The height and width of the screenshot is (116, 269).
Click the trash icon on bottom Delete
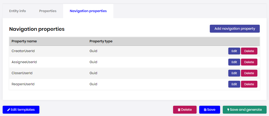(x=179, y=110)
